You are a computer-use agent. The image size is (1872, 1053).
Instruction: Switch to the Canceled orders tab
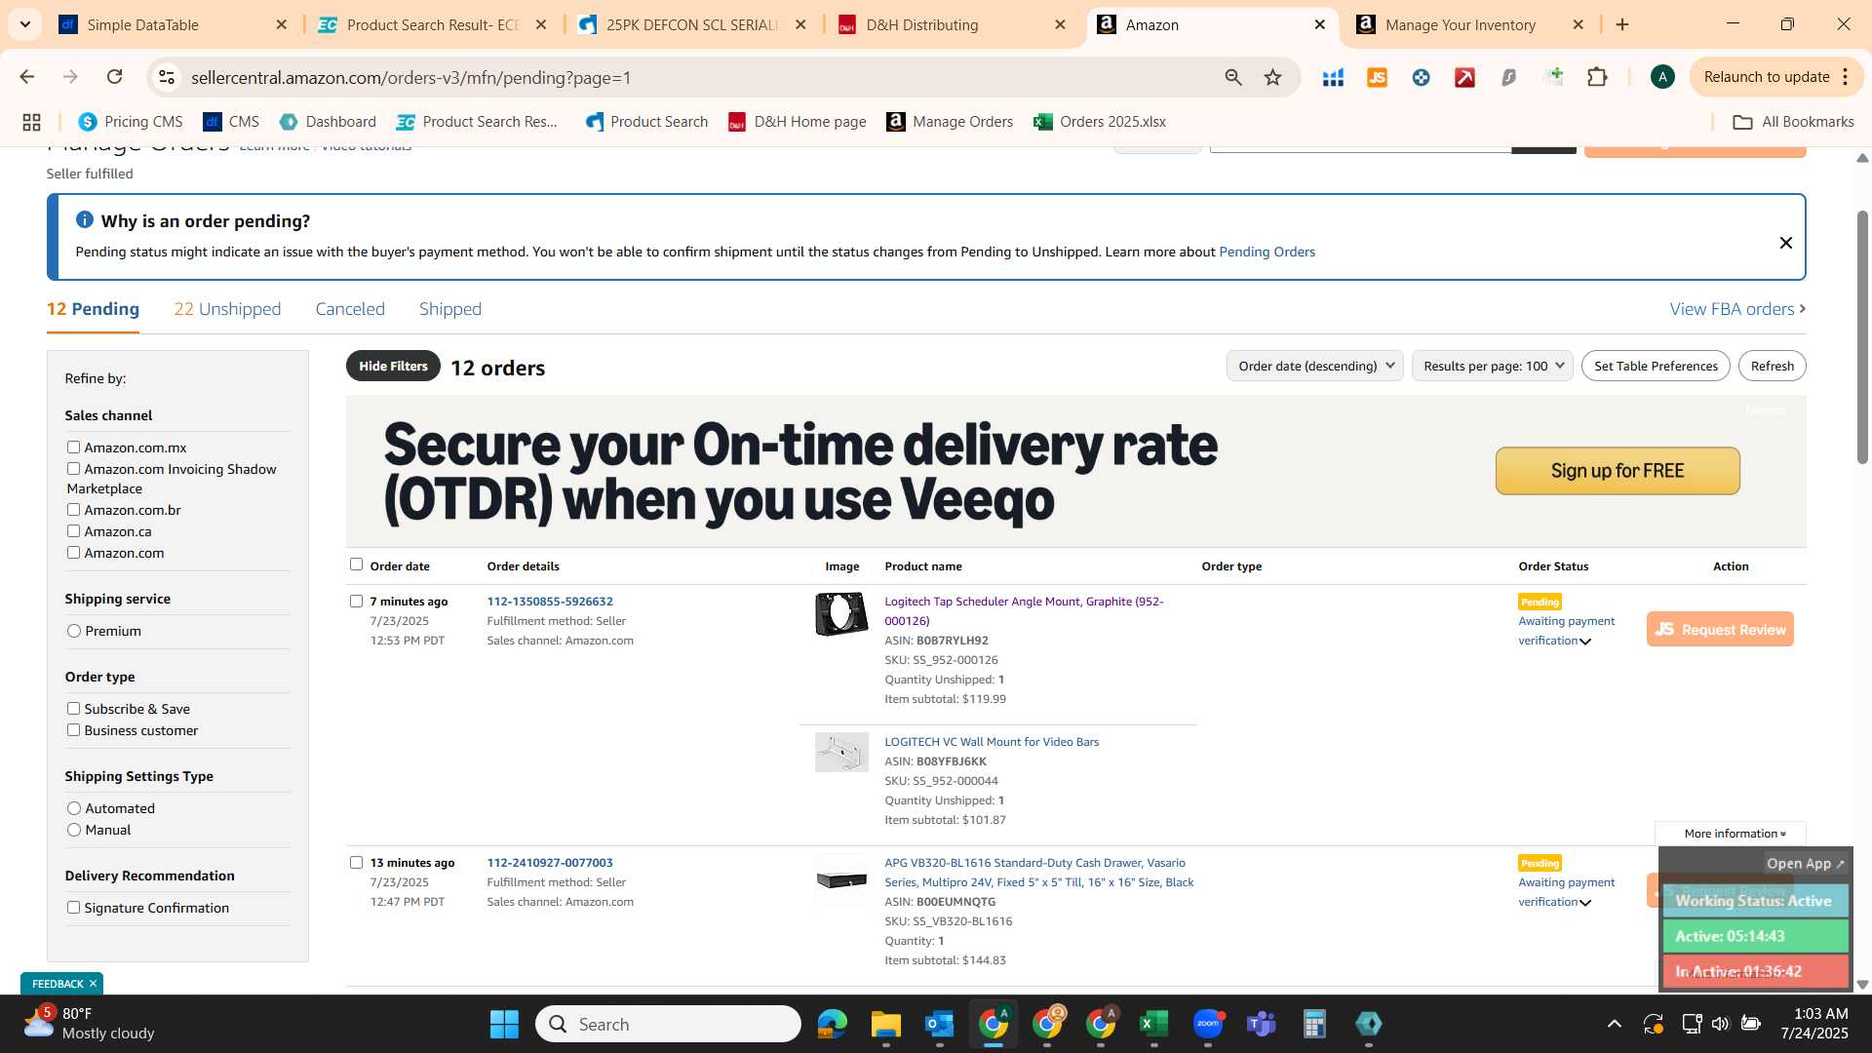click(x=350, y=309)
